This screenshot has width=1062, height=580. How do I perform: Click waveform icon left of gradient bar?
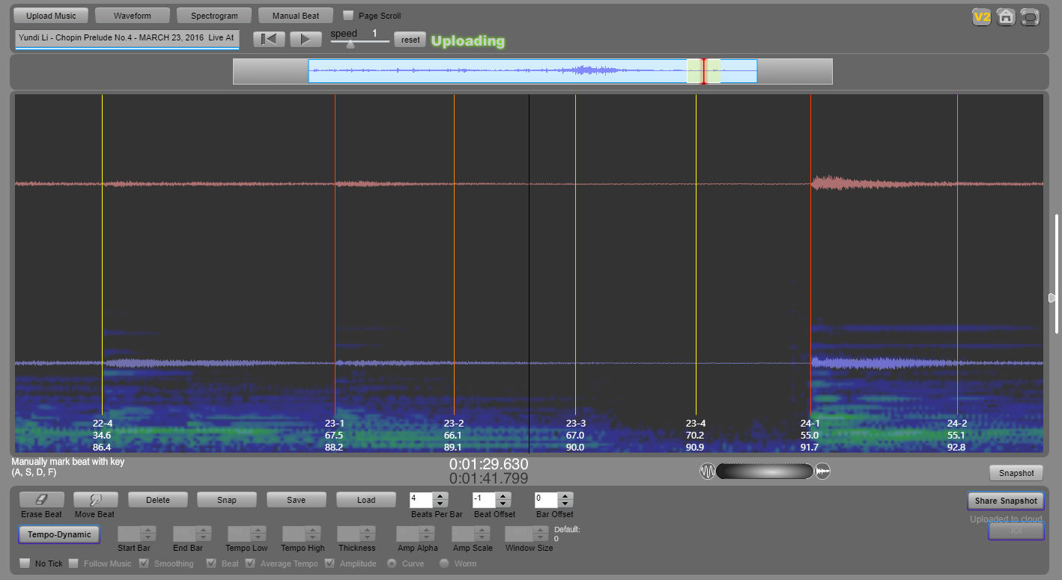[707, 471]
